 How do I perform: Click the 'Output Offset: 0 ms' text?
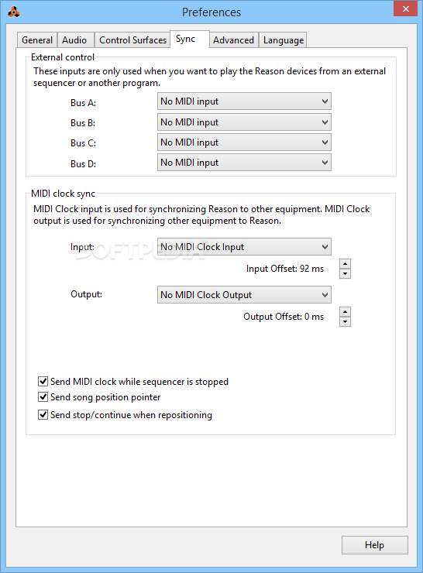(x=284, y=317)
